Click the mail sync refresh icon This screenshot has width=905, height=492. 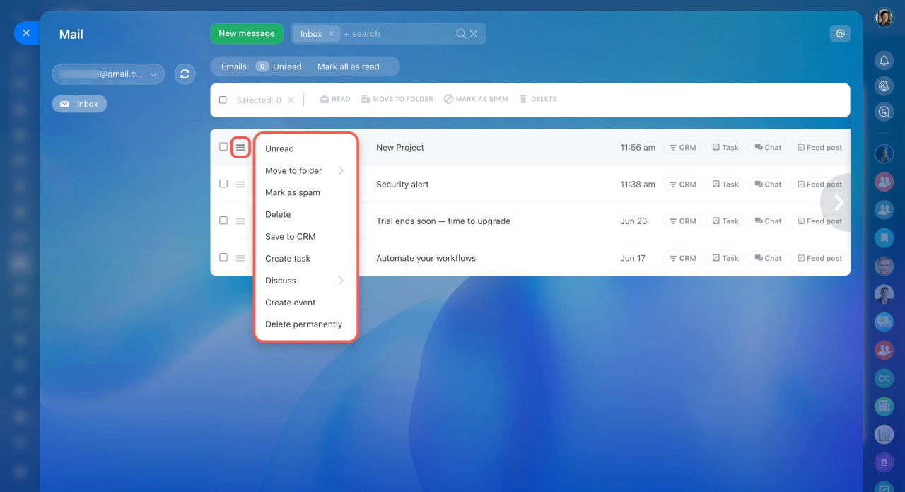pos(185,74)
